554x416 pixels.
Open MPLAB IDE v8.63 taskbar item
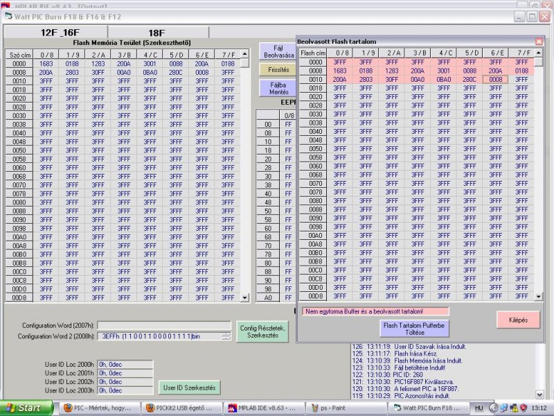pyautogui.click(x=264, y=408)
